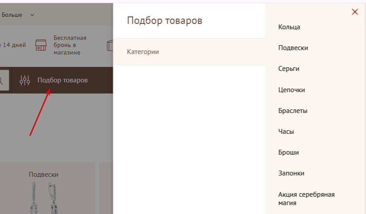Click the store icon for free reservation
The height and width of the screenshot is (214, 366).
(41, 45)
